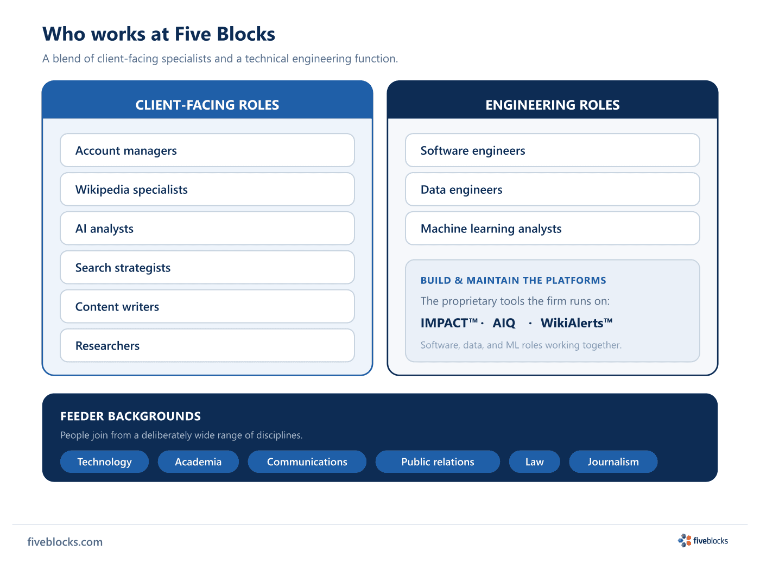Select the Account managers card
Viewport: 760px width, 563px height.
207,150
